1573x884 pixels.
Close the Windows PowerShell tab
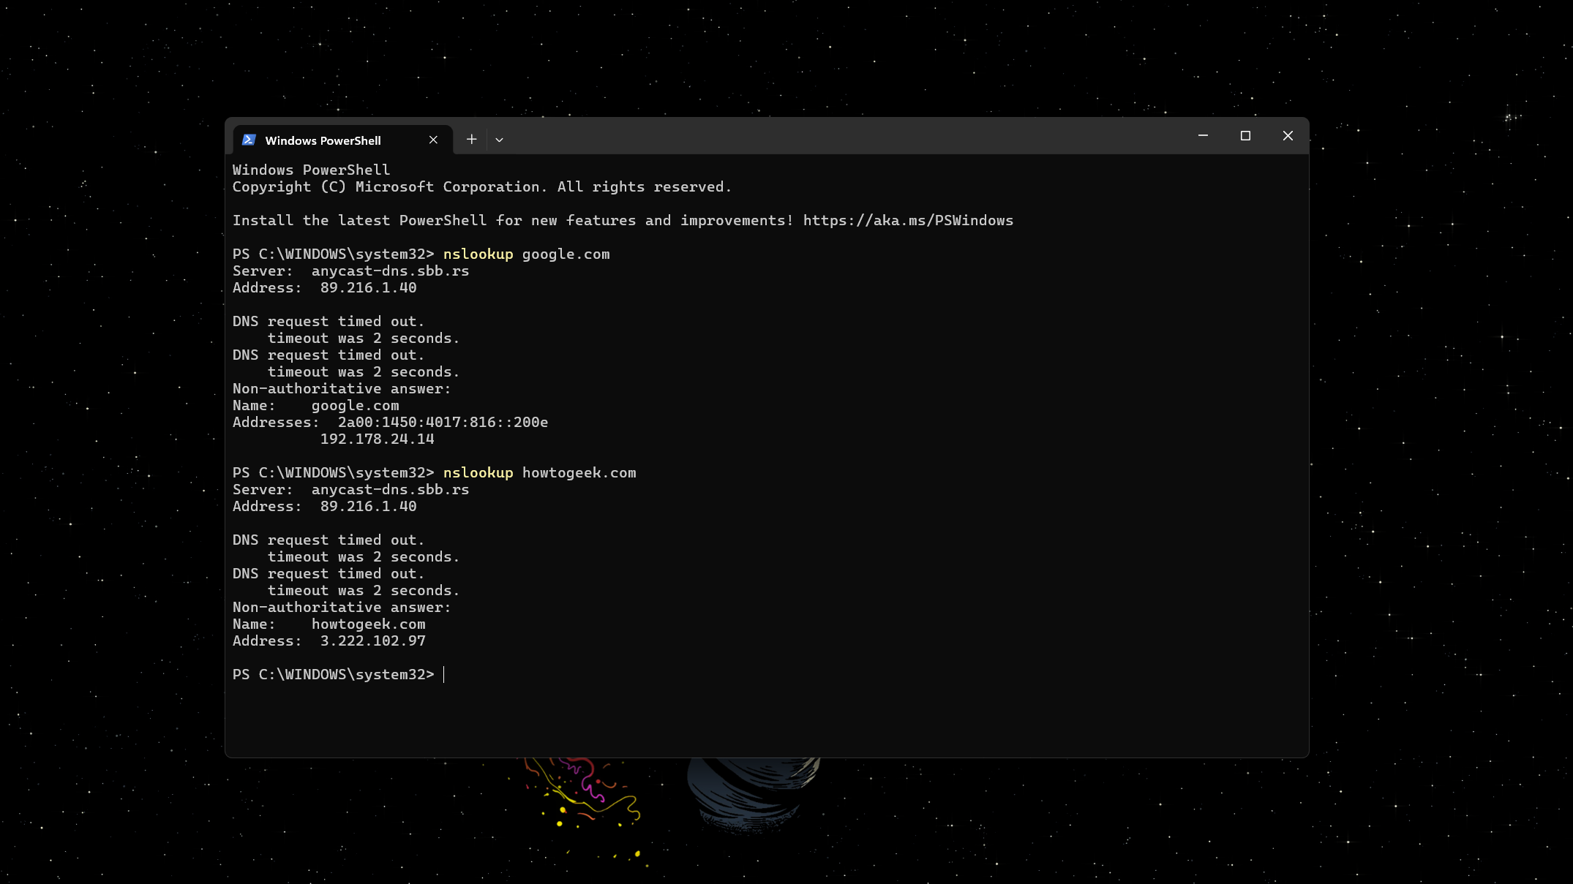click(433, 140)
